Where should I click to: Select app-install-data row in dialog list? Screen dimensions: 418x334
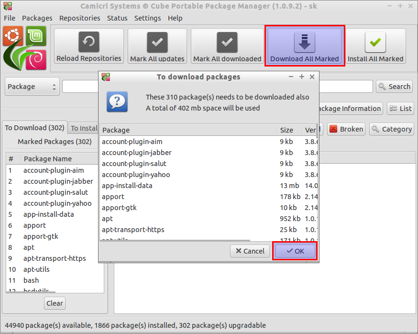coord(127,186)
